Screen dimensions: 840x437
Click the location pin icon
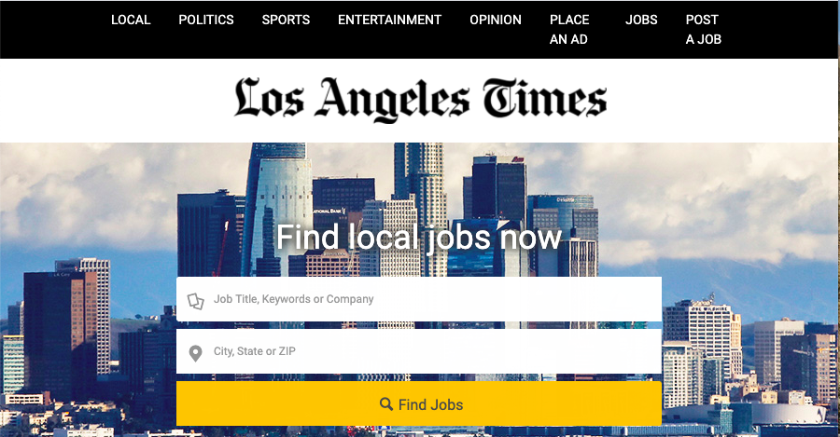click(x=196, y=353)
